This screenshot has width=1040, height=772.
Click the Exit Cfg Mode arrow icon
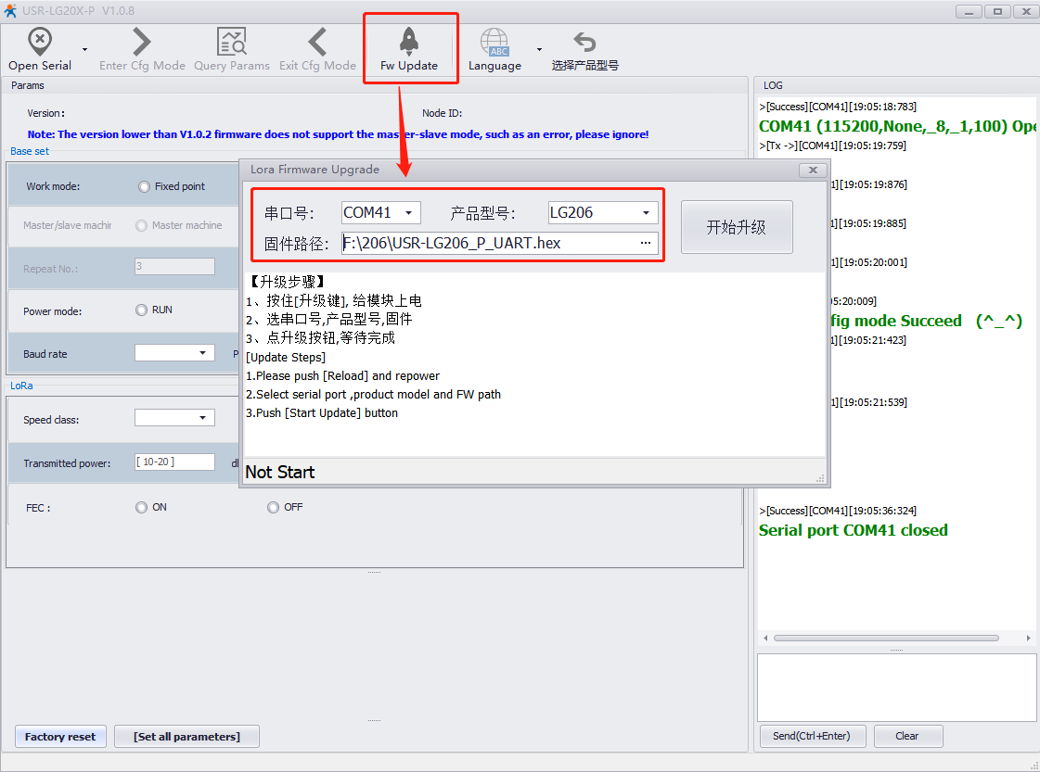[317, 42]
